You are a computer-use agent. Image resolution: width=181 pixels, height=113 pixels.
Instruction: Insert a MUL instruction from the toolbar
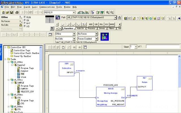click(102, 24)
